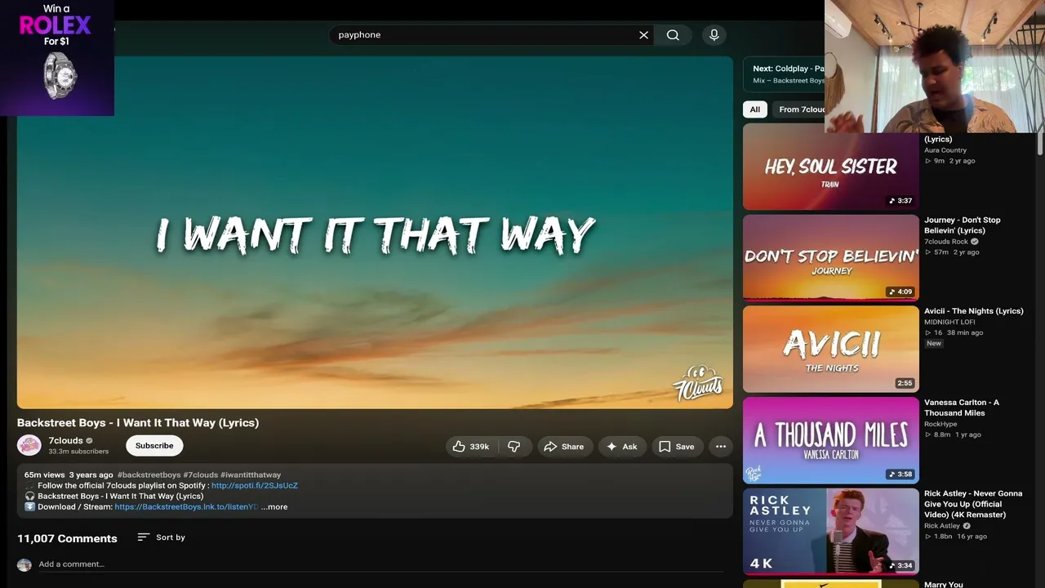This screenshot has width=1045, height=588.
Task: Subscribe to the 7clouds channel
Action: coord(154,446)
